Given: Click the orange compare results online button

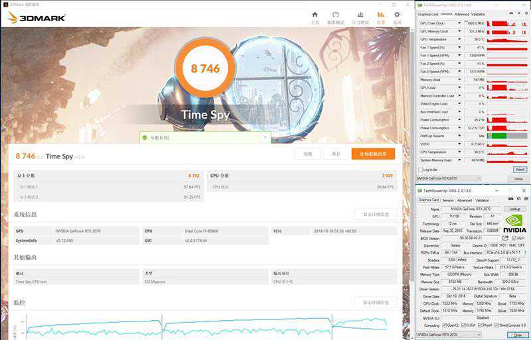Looking at the screenshot, I should (x=373, y=154).
